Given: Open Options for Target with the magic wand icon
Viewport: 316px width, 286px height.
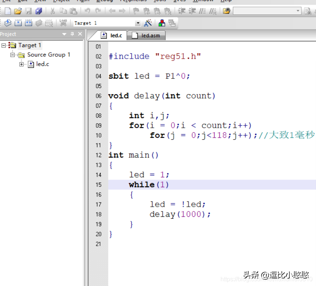Looking at the screenshot, I should (x=148, y=23).
